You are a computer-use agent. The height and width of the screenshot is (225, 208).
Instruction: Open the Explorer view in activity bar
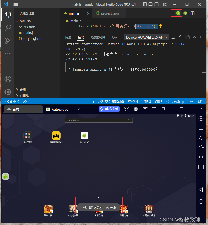8,15
